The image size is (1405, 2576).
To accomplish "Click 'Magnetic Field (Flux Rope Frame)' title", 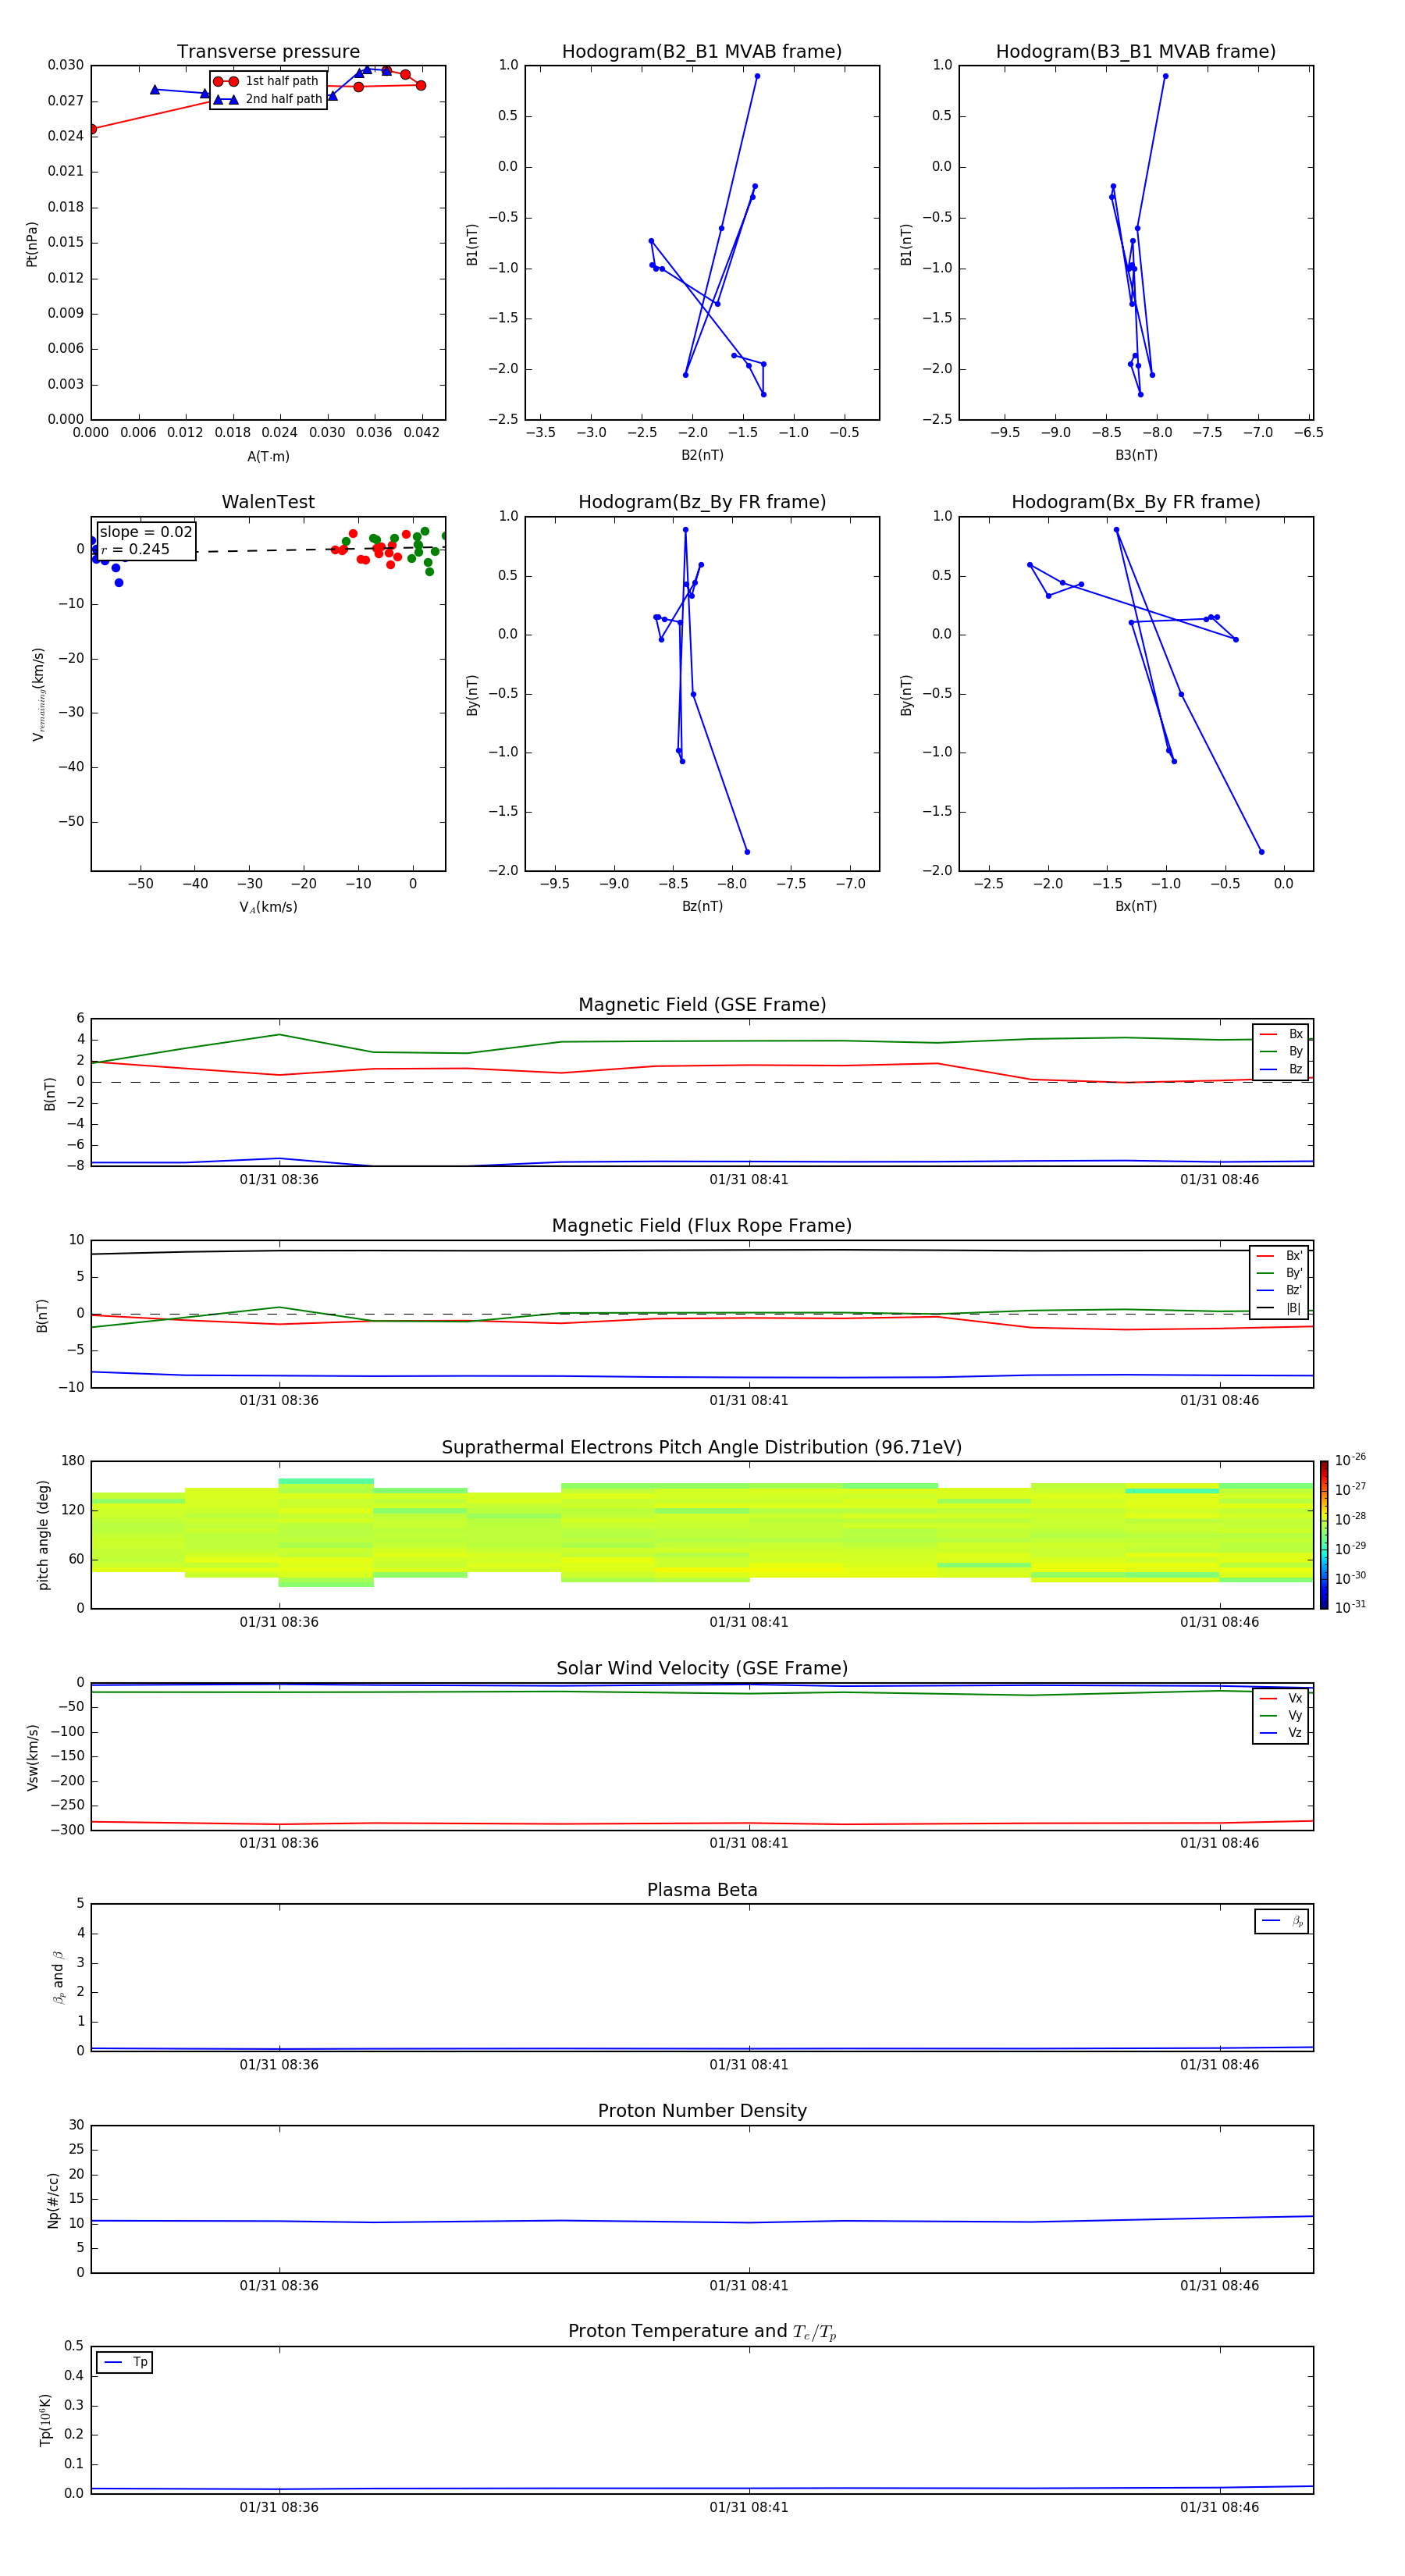I will point(702,1226).
